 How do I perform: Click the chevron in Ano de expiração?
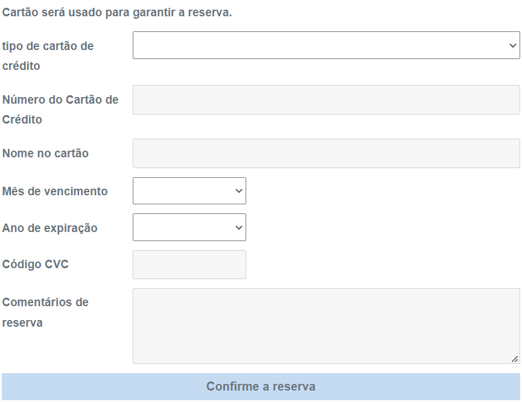tap(239, 227)
